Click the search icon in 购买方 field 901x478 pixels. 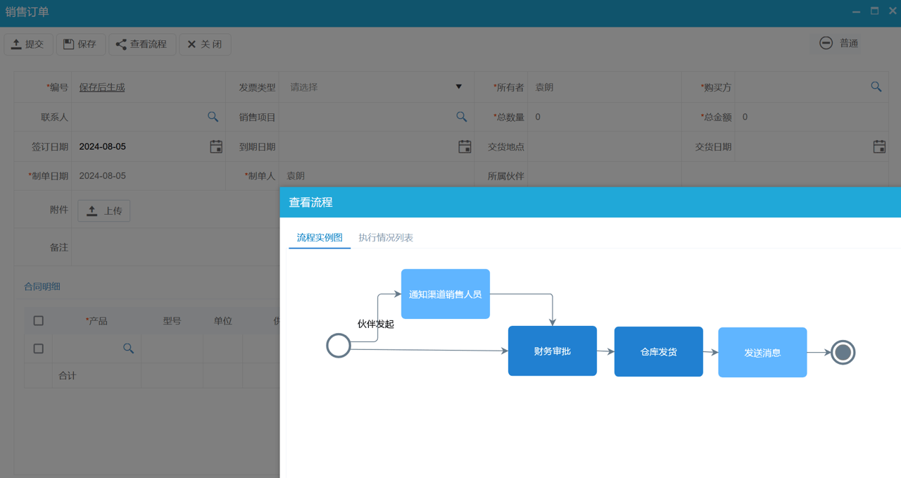pos(876,87)
